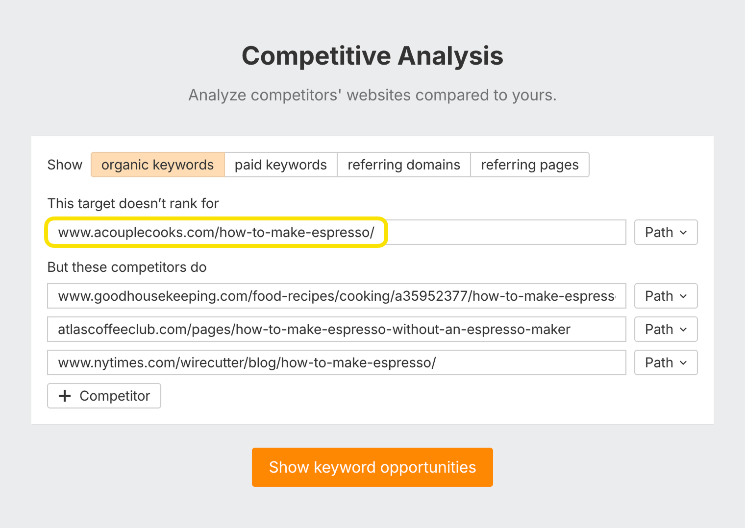This screenshot has height=528, width=745.
Task: Select the organic keywords tab
Action: (x=157, y=165)
